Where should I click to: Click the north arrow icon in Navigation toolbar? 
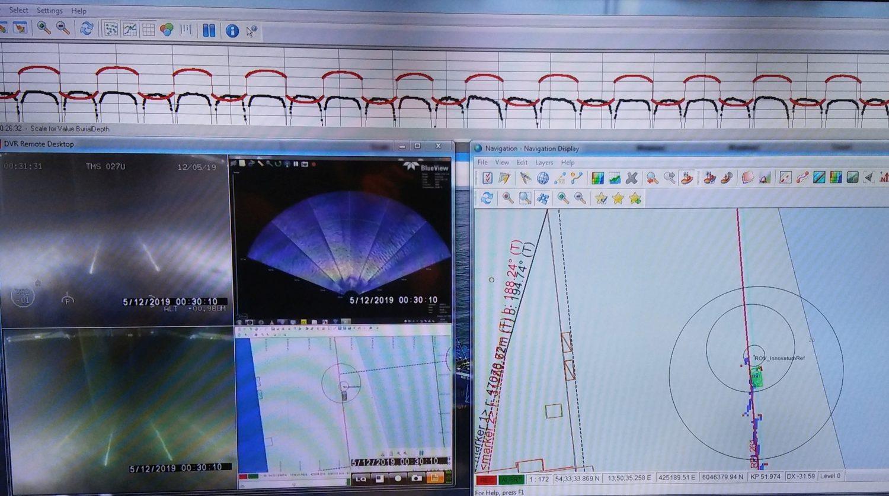coord(884,177)
